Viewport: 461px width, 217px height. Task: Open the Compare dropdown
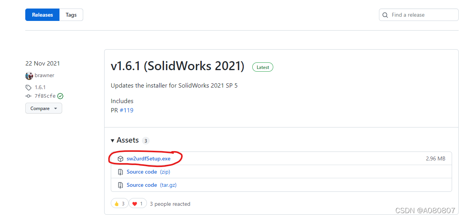click(44, 108)
